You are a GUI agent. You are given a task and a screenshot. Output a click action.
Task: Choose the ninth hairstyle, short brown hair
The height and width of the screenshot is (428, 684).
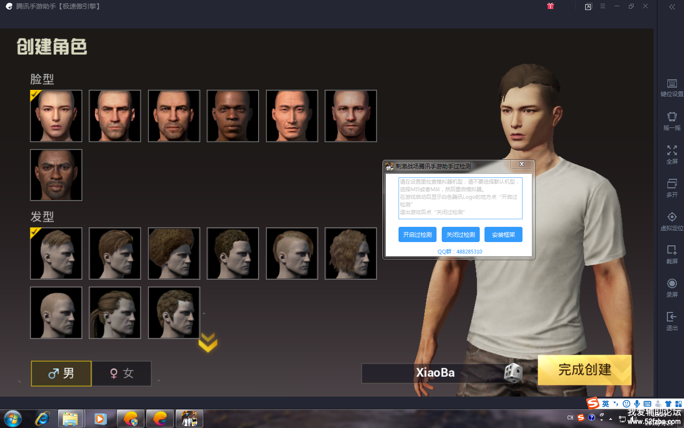[174, 313]
